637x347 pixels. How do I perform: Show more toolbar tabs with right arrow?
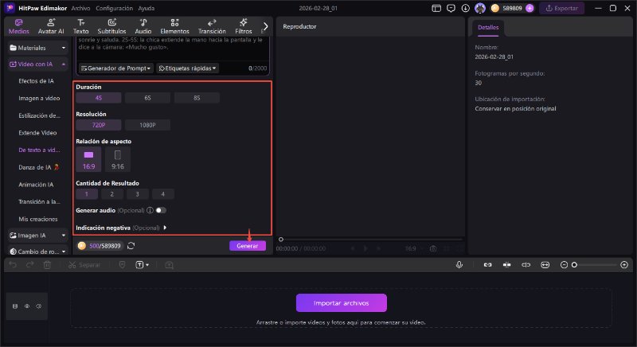(265, 26)
